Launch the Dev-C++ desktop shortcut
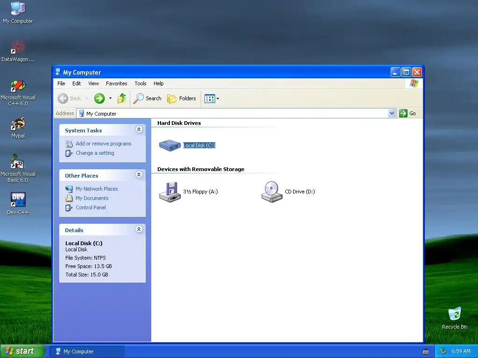The width and height of the screenshot is (478, 358). coord(18,203)
